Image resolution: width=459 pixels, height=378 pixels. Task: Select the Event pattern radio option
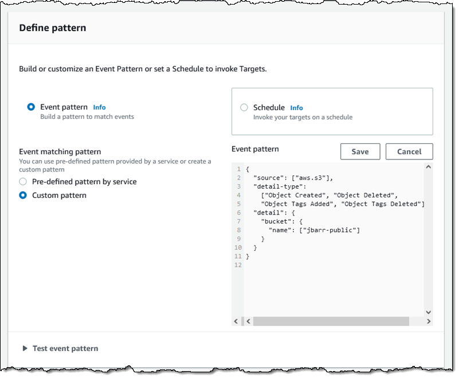click(x=31, y=107)
